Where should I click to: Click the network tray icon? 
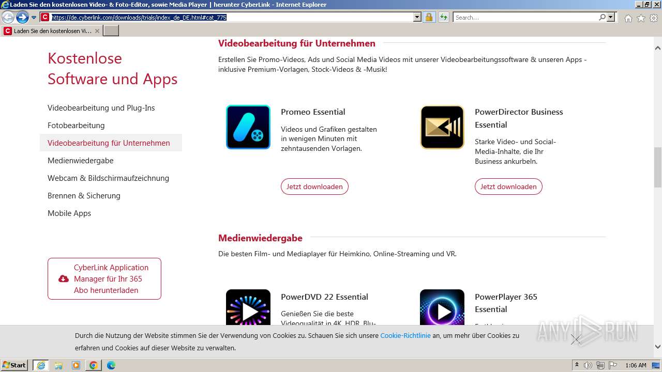[600, 365]
